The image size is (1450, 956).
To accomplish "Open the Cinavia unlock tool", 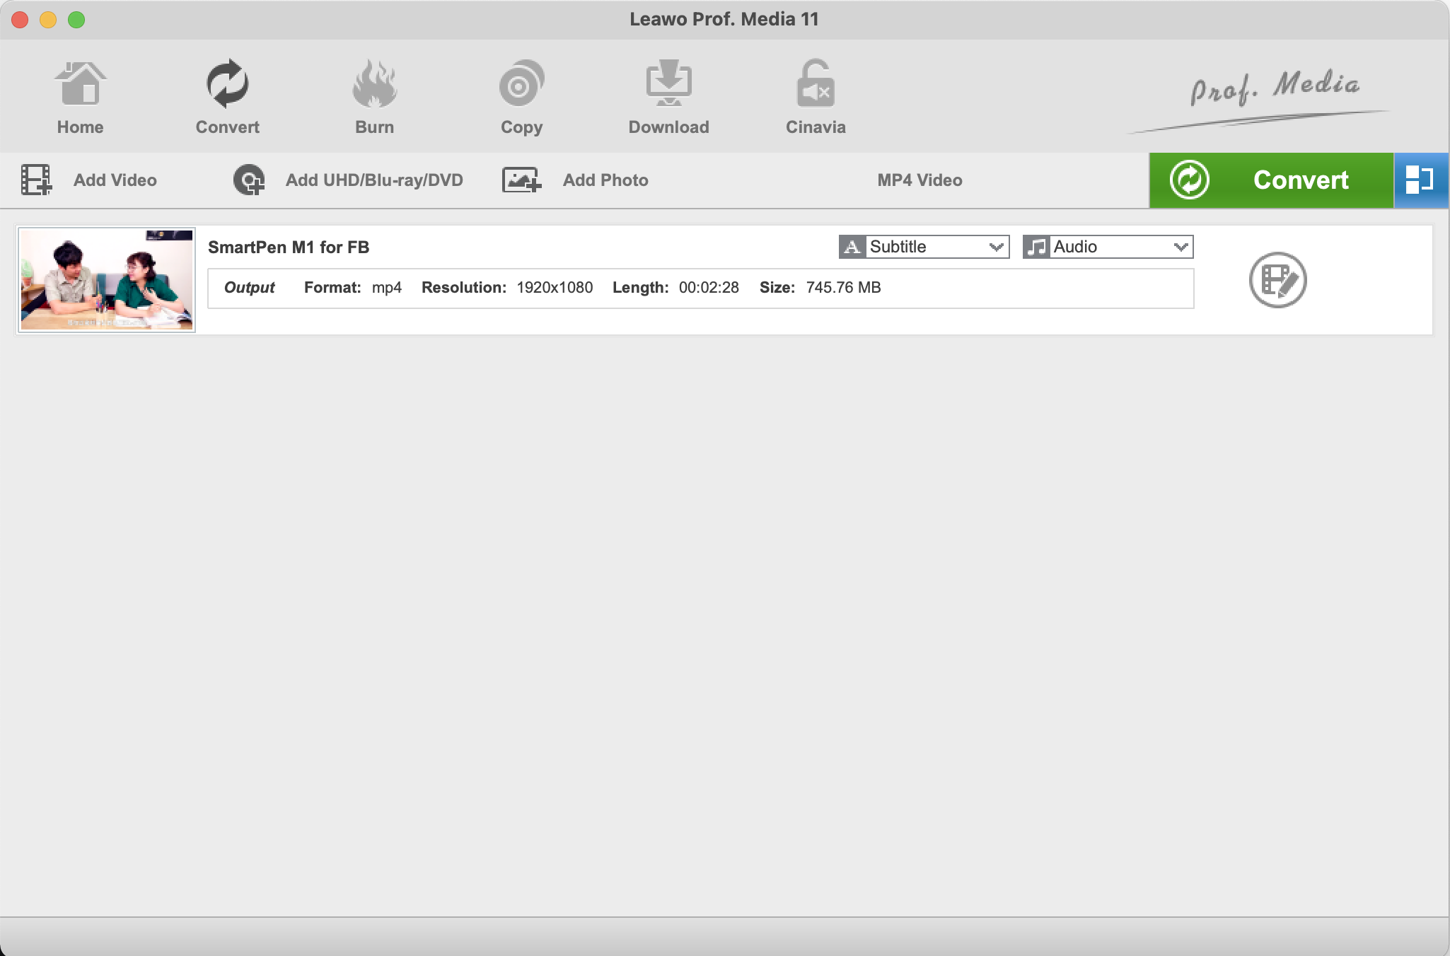I will (816, 85).
